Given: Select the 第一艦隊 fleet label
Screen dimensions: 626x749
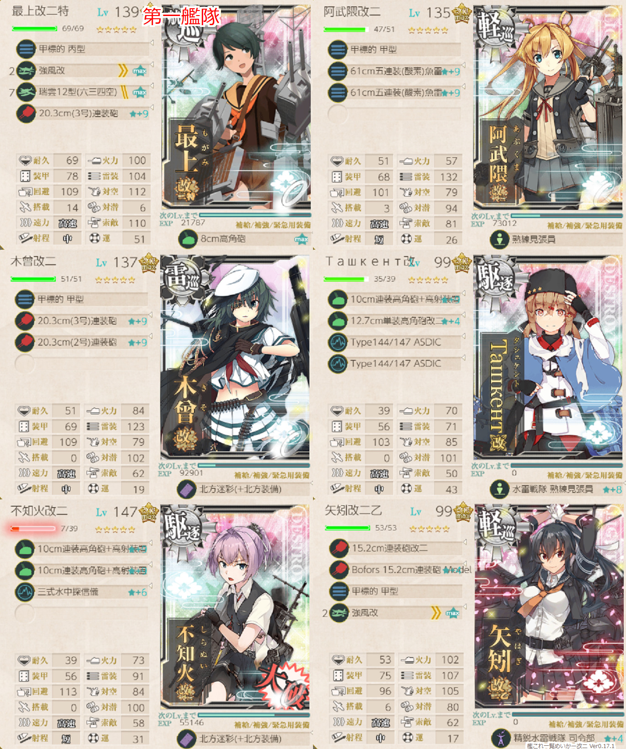Looking at the screenshot, I should click(182, 16).
